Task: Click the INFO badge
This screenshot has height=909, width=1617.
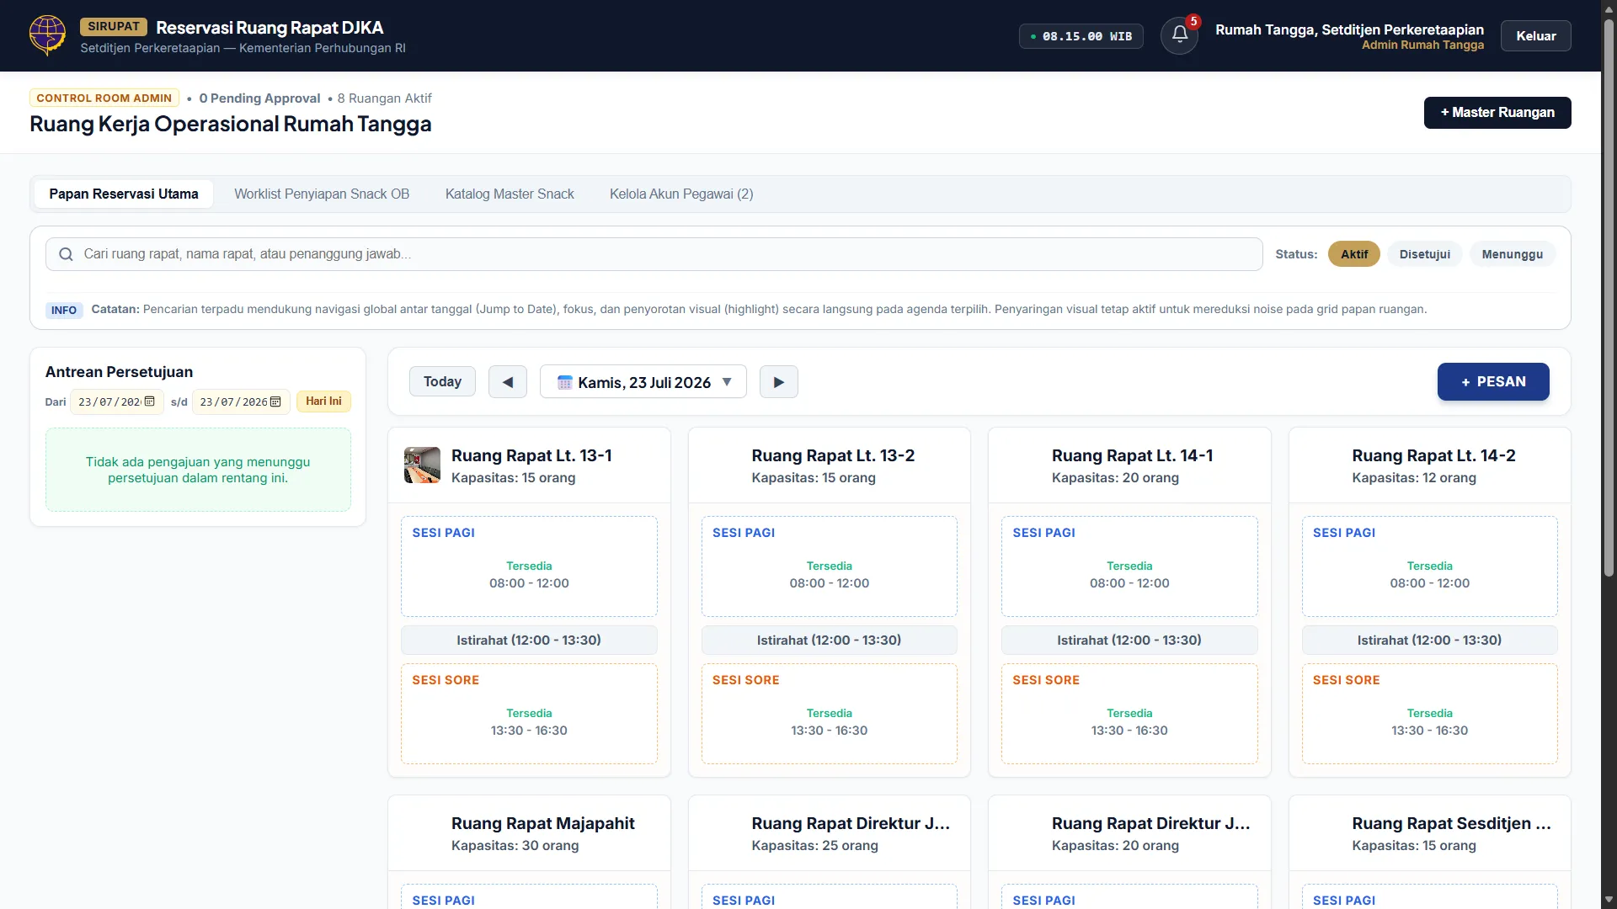Action: pos(64,310)
